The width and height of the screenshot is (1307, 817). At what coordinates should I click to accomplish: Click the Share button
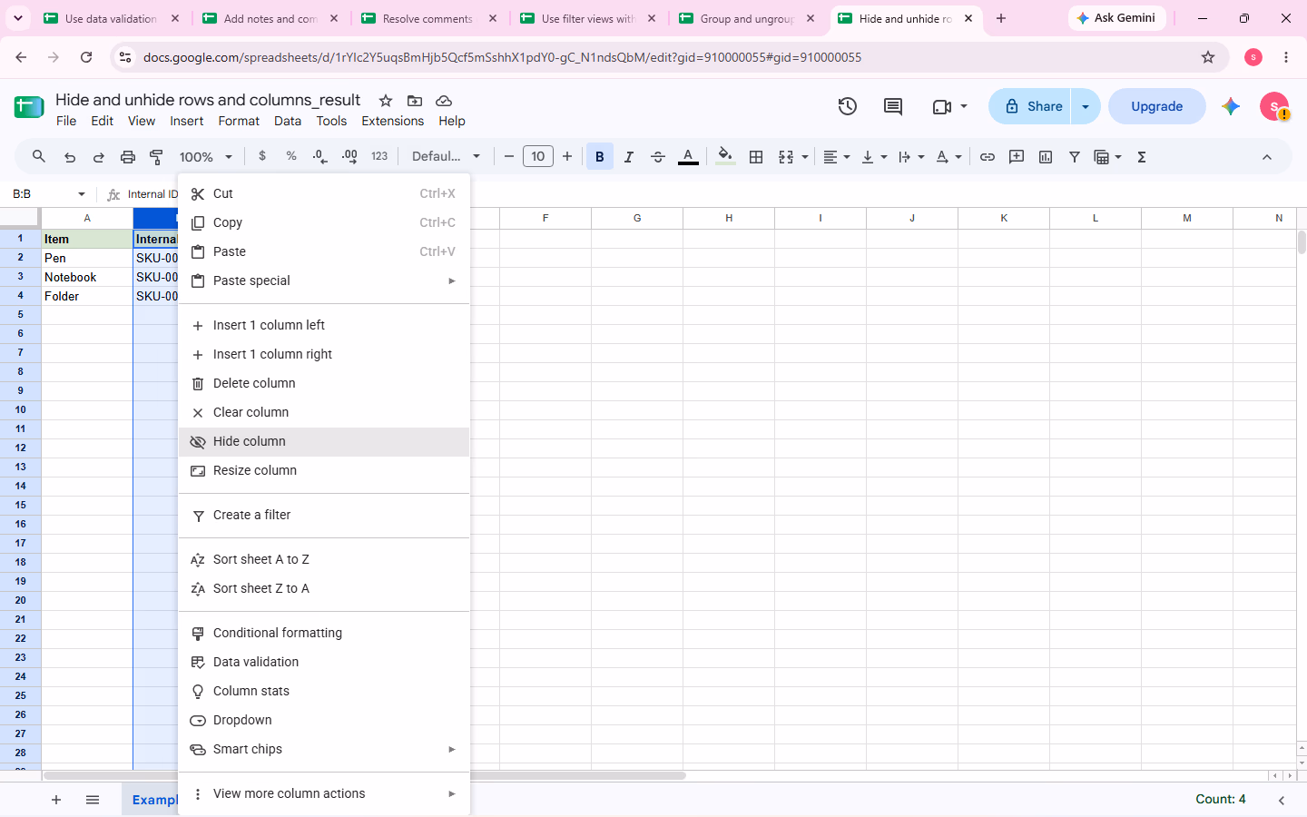tap(1030, 106)
